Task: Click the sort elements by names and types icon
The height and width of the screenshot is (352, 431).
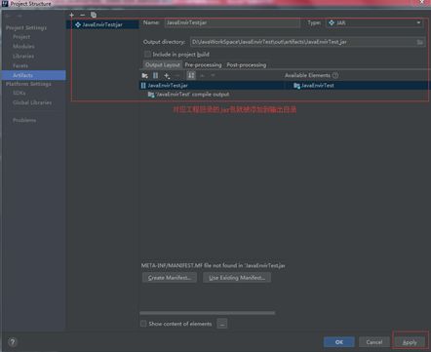Action: pyautogui.click(x=191, y=75)
